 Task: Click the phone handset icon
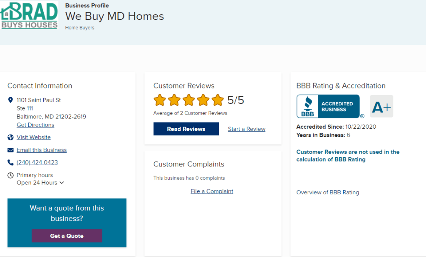point(10,162)
